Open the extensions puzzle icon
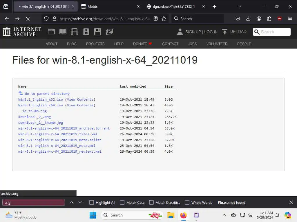The image size is (297, 222). click(x=269, y=18)
